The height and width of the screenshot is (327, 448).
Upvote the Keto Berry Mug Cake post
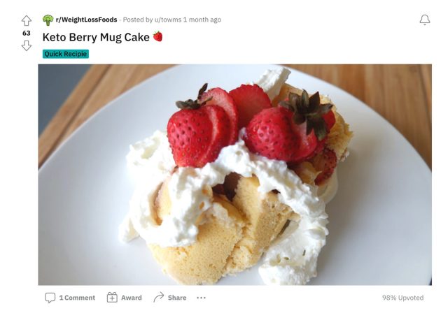point(27,21)
